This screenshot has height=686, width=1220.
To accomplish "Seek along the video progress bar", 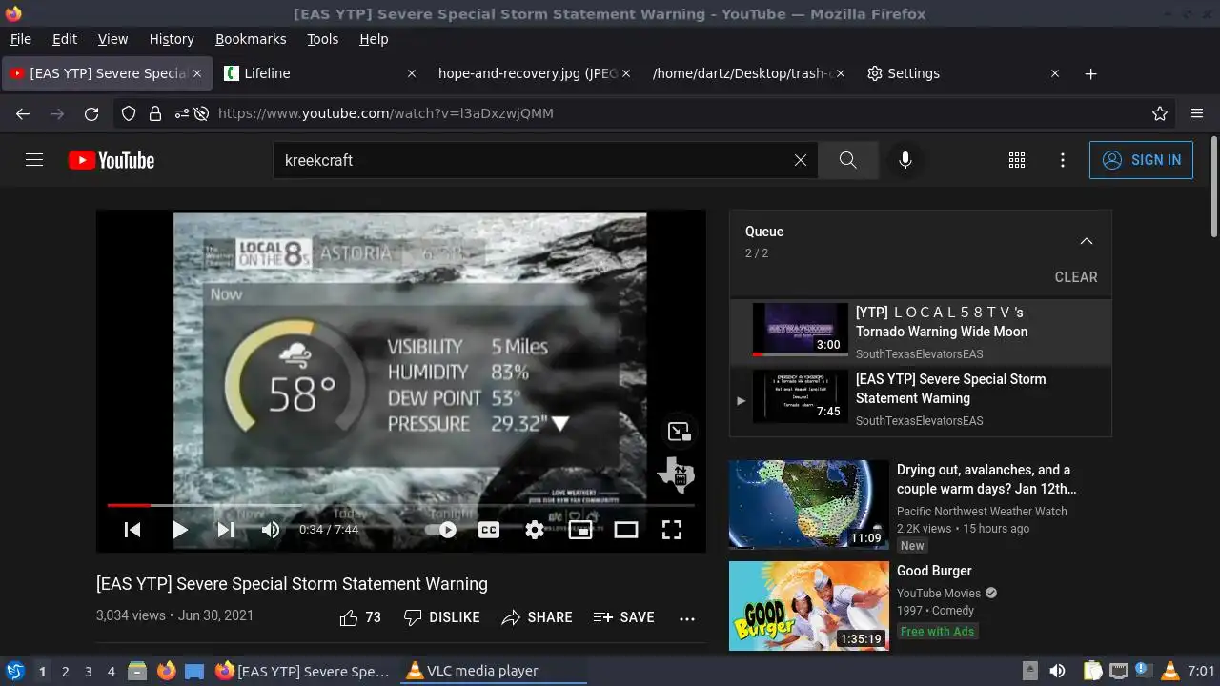I will [x=400, y=505].
